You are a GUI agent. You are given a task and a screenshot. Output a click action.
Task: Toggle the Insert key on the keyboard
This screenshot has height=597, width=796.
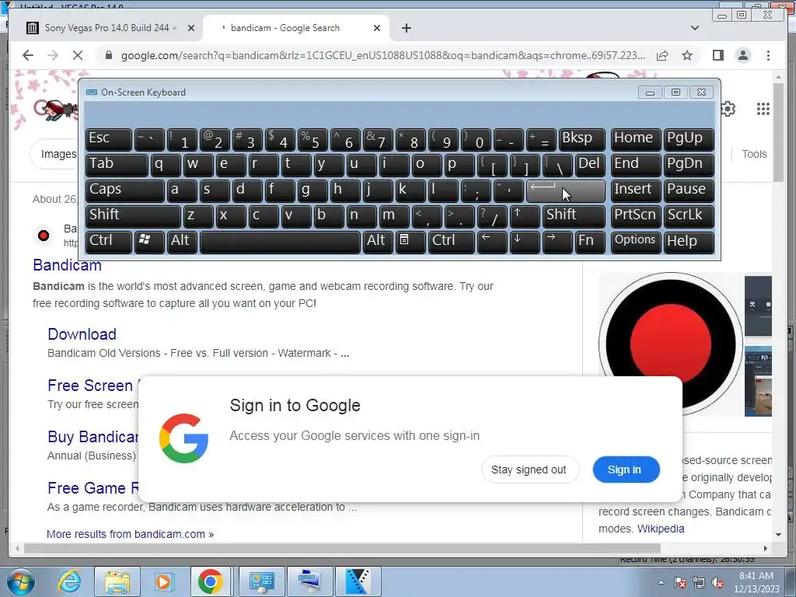point(636,190)
